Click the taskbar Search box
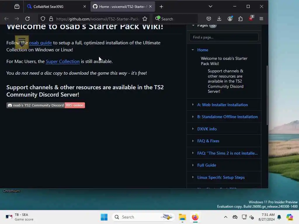Image resolution: width=299 pixels, height=224 pixels. [x=143, y=217]
